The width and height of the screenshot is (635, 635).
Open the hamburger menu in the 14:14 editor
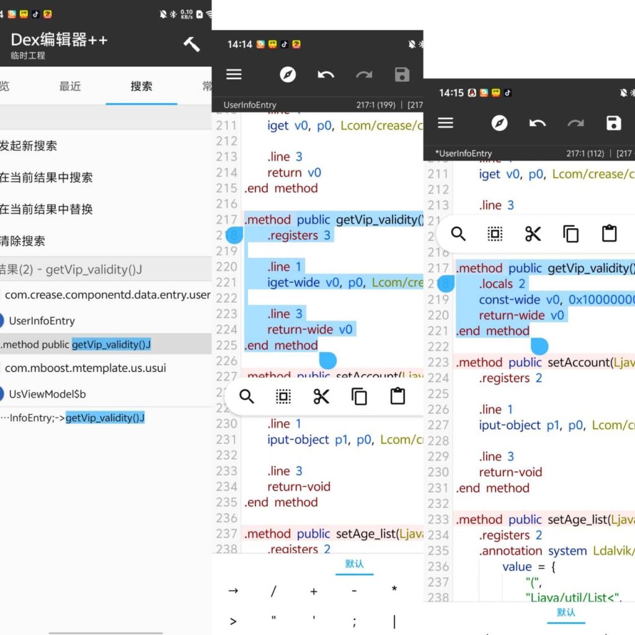234,75
